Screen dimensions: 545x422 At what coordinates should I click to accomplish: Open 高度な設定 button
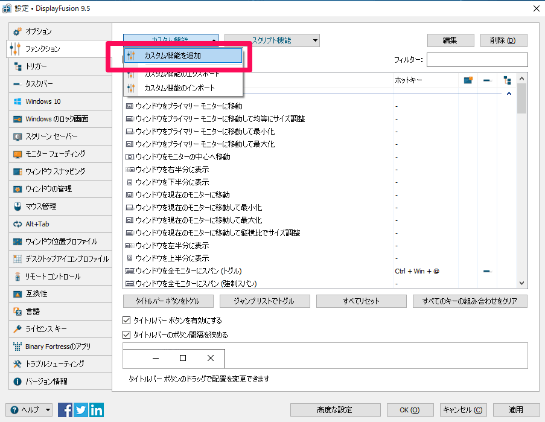(x=336, y=410)
